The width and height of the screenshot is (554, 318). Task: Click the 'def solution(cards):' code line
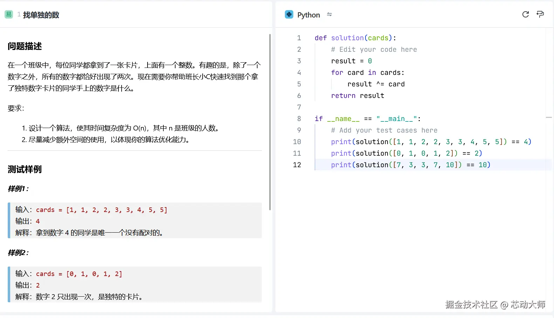355,38
